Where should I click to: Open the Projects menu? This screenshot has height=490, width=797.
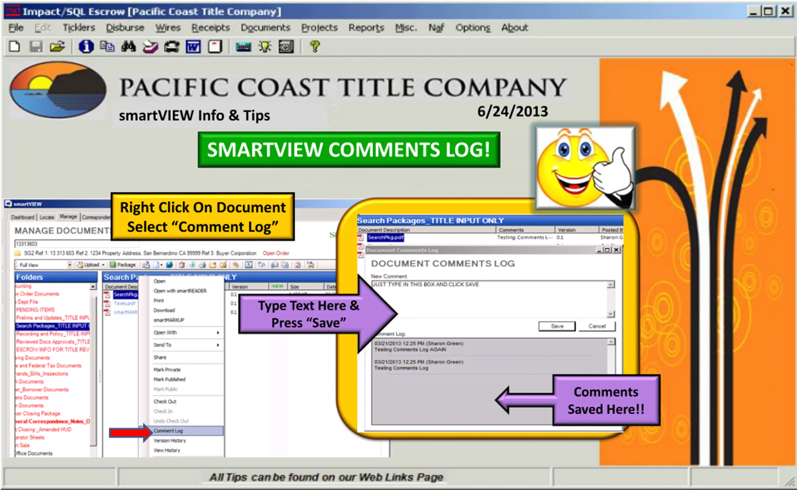(319, 28)
